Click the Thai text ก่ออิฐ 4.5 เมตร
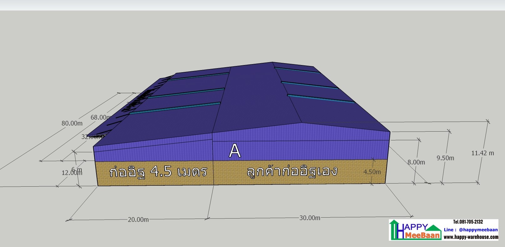 click(158, 171)
